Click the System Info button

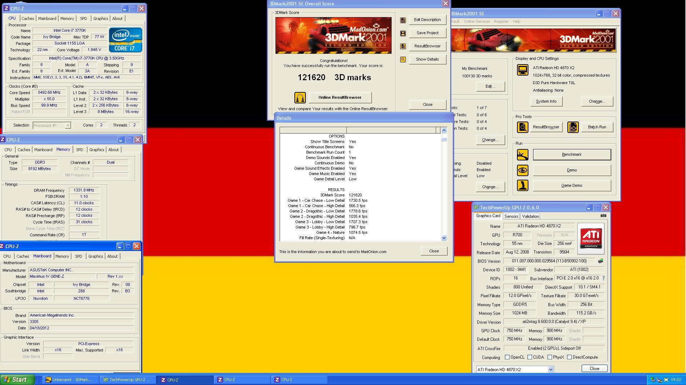pos(546,101)
